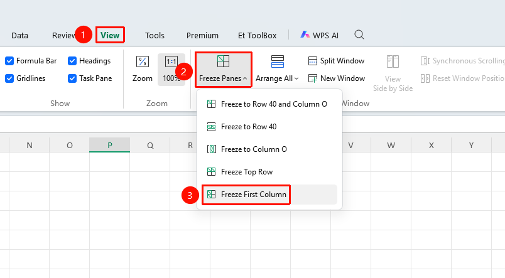
Task: Select column Y header
Action: pyautogui.click(x=471, y=145)
